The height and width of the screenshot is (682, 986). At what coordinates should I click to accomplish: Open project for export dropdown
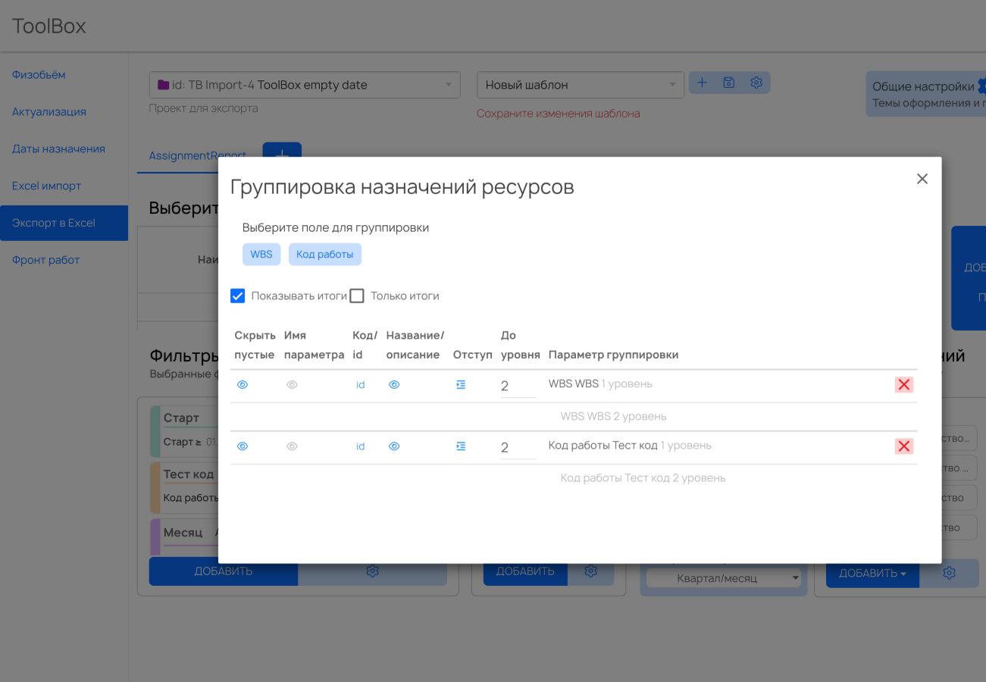point(305,85)
